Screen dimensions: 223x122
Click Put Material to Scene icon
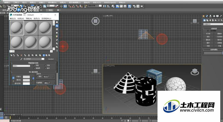(14, 55)
